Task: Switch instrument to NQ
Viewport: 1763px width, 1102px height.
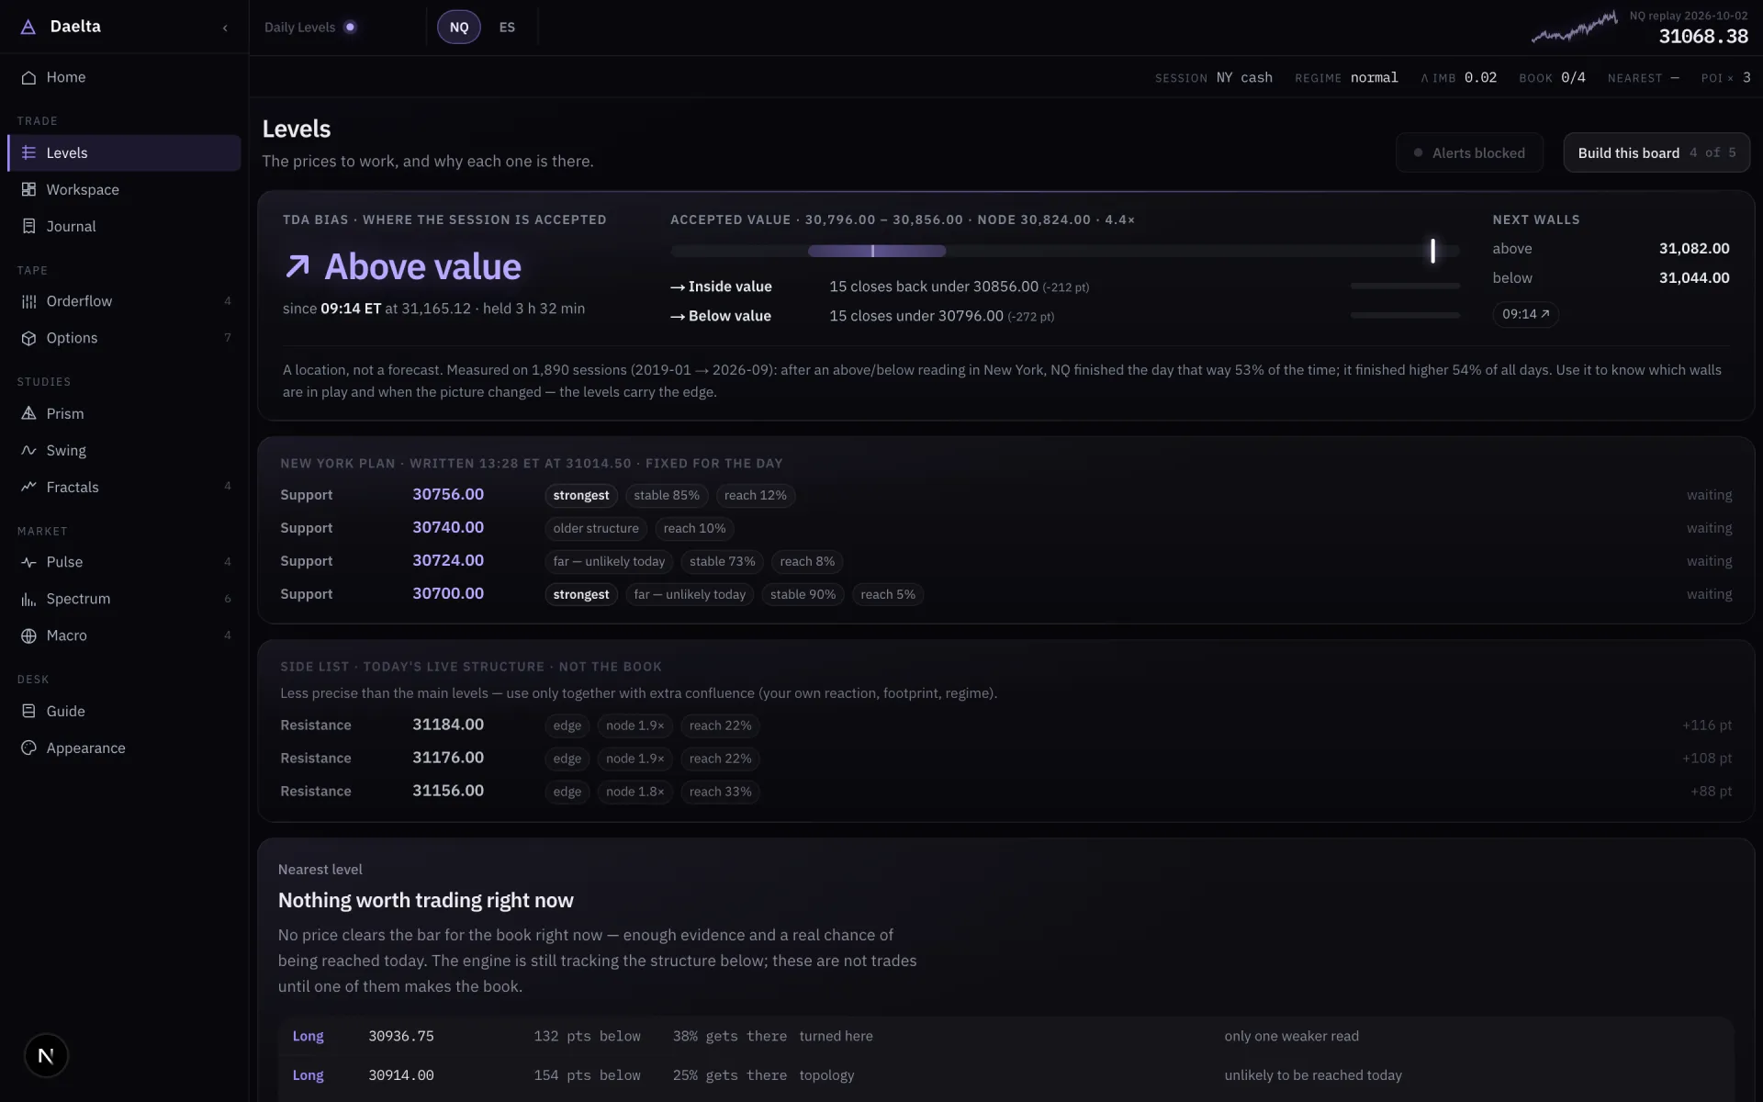Action: coord(459,28)
